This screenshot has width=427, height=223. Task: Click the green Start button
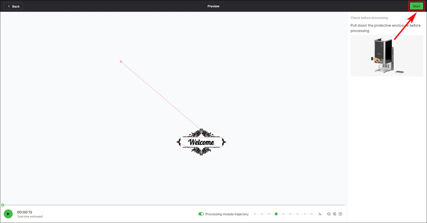(416, 6)
